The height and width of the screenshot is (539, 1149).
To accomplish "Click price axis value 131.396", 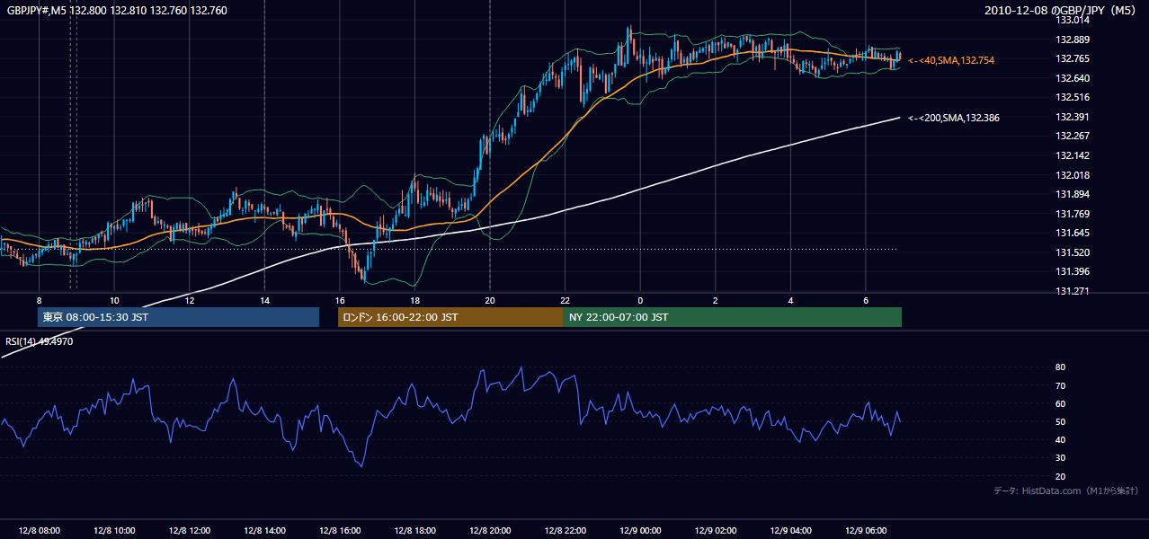I will (x=1073, y=272).
